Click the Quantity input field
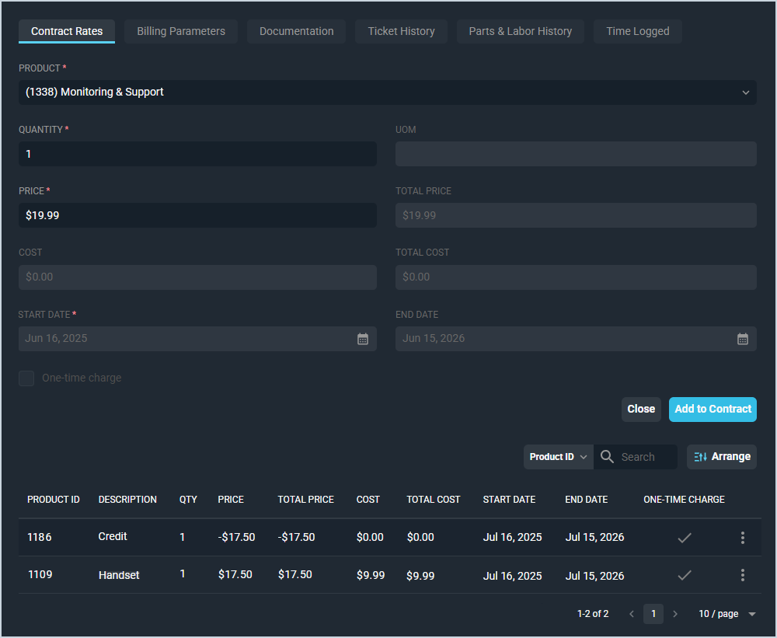 (x=197, y=154)
